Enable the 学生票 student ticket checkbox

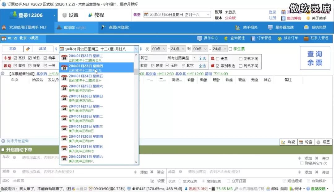[230, 49]
